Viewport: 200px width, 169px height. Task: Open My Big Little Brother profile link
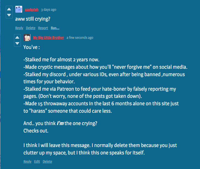coord(48,38)
